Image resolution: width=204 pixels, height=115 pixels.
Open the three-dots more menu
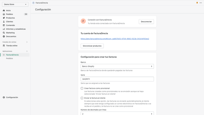tap(200, 3)
